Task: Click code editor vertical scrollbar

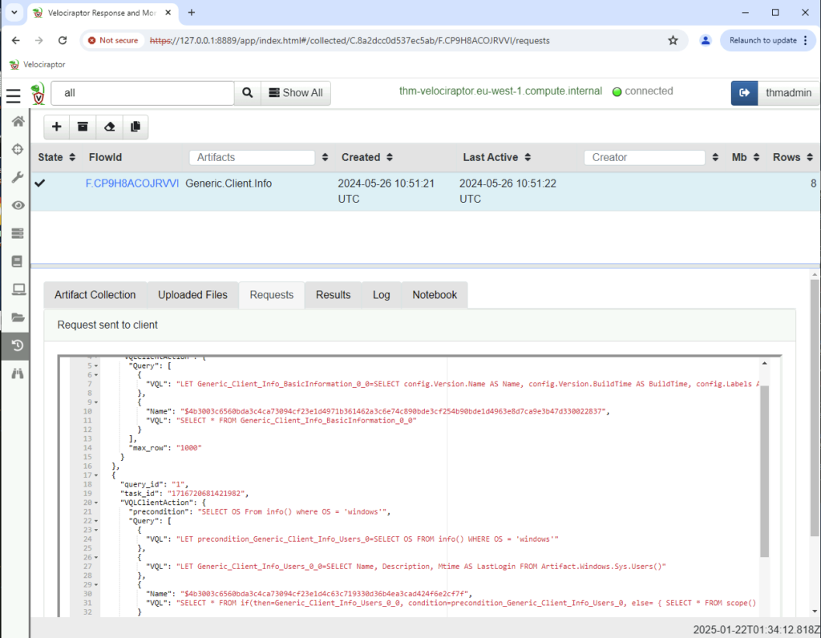Action: tap(764, 470)
